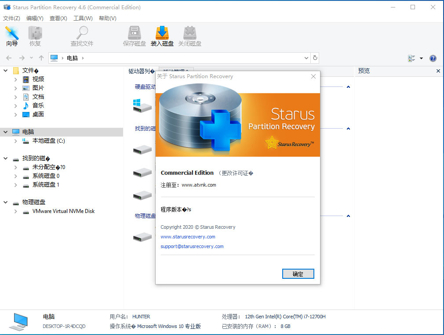444x335 pixels.
Task: Click 确定 in the about dialog
Action: (x=298, y=274)
